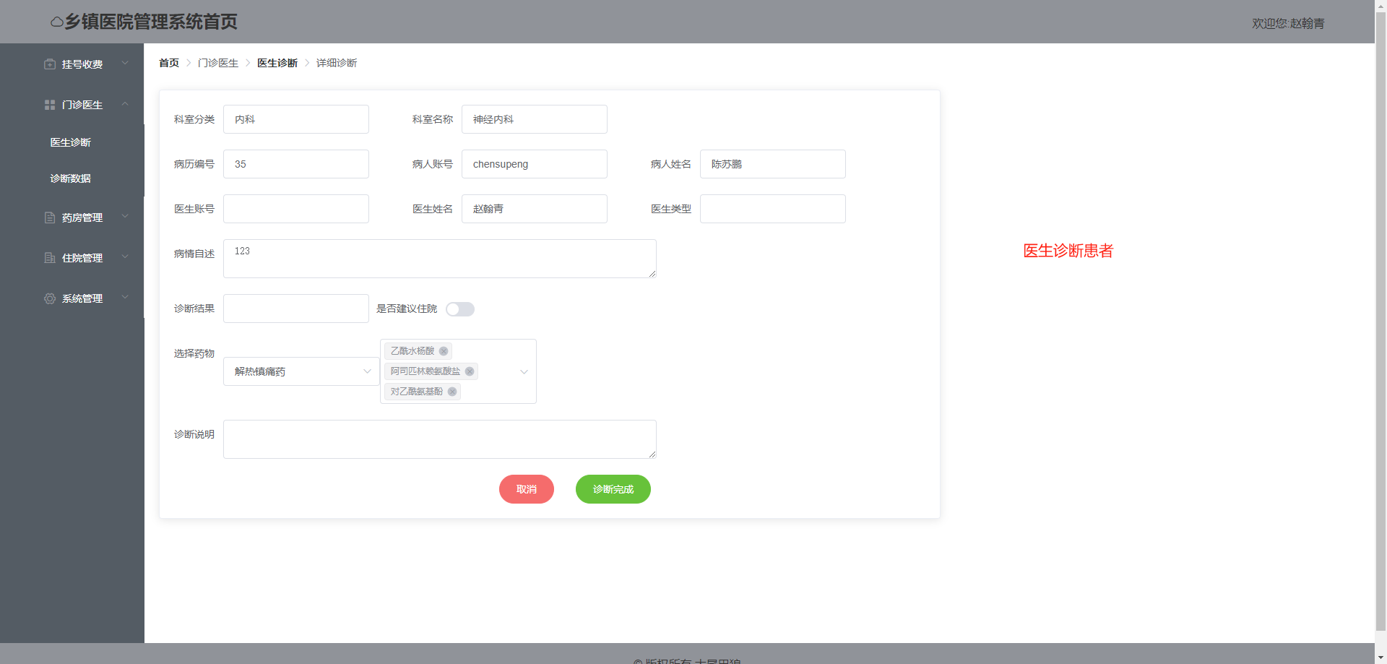
Task: Remove the 对乙酰氨基酚 drug tag
Action: [452, 392]
